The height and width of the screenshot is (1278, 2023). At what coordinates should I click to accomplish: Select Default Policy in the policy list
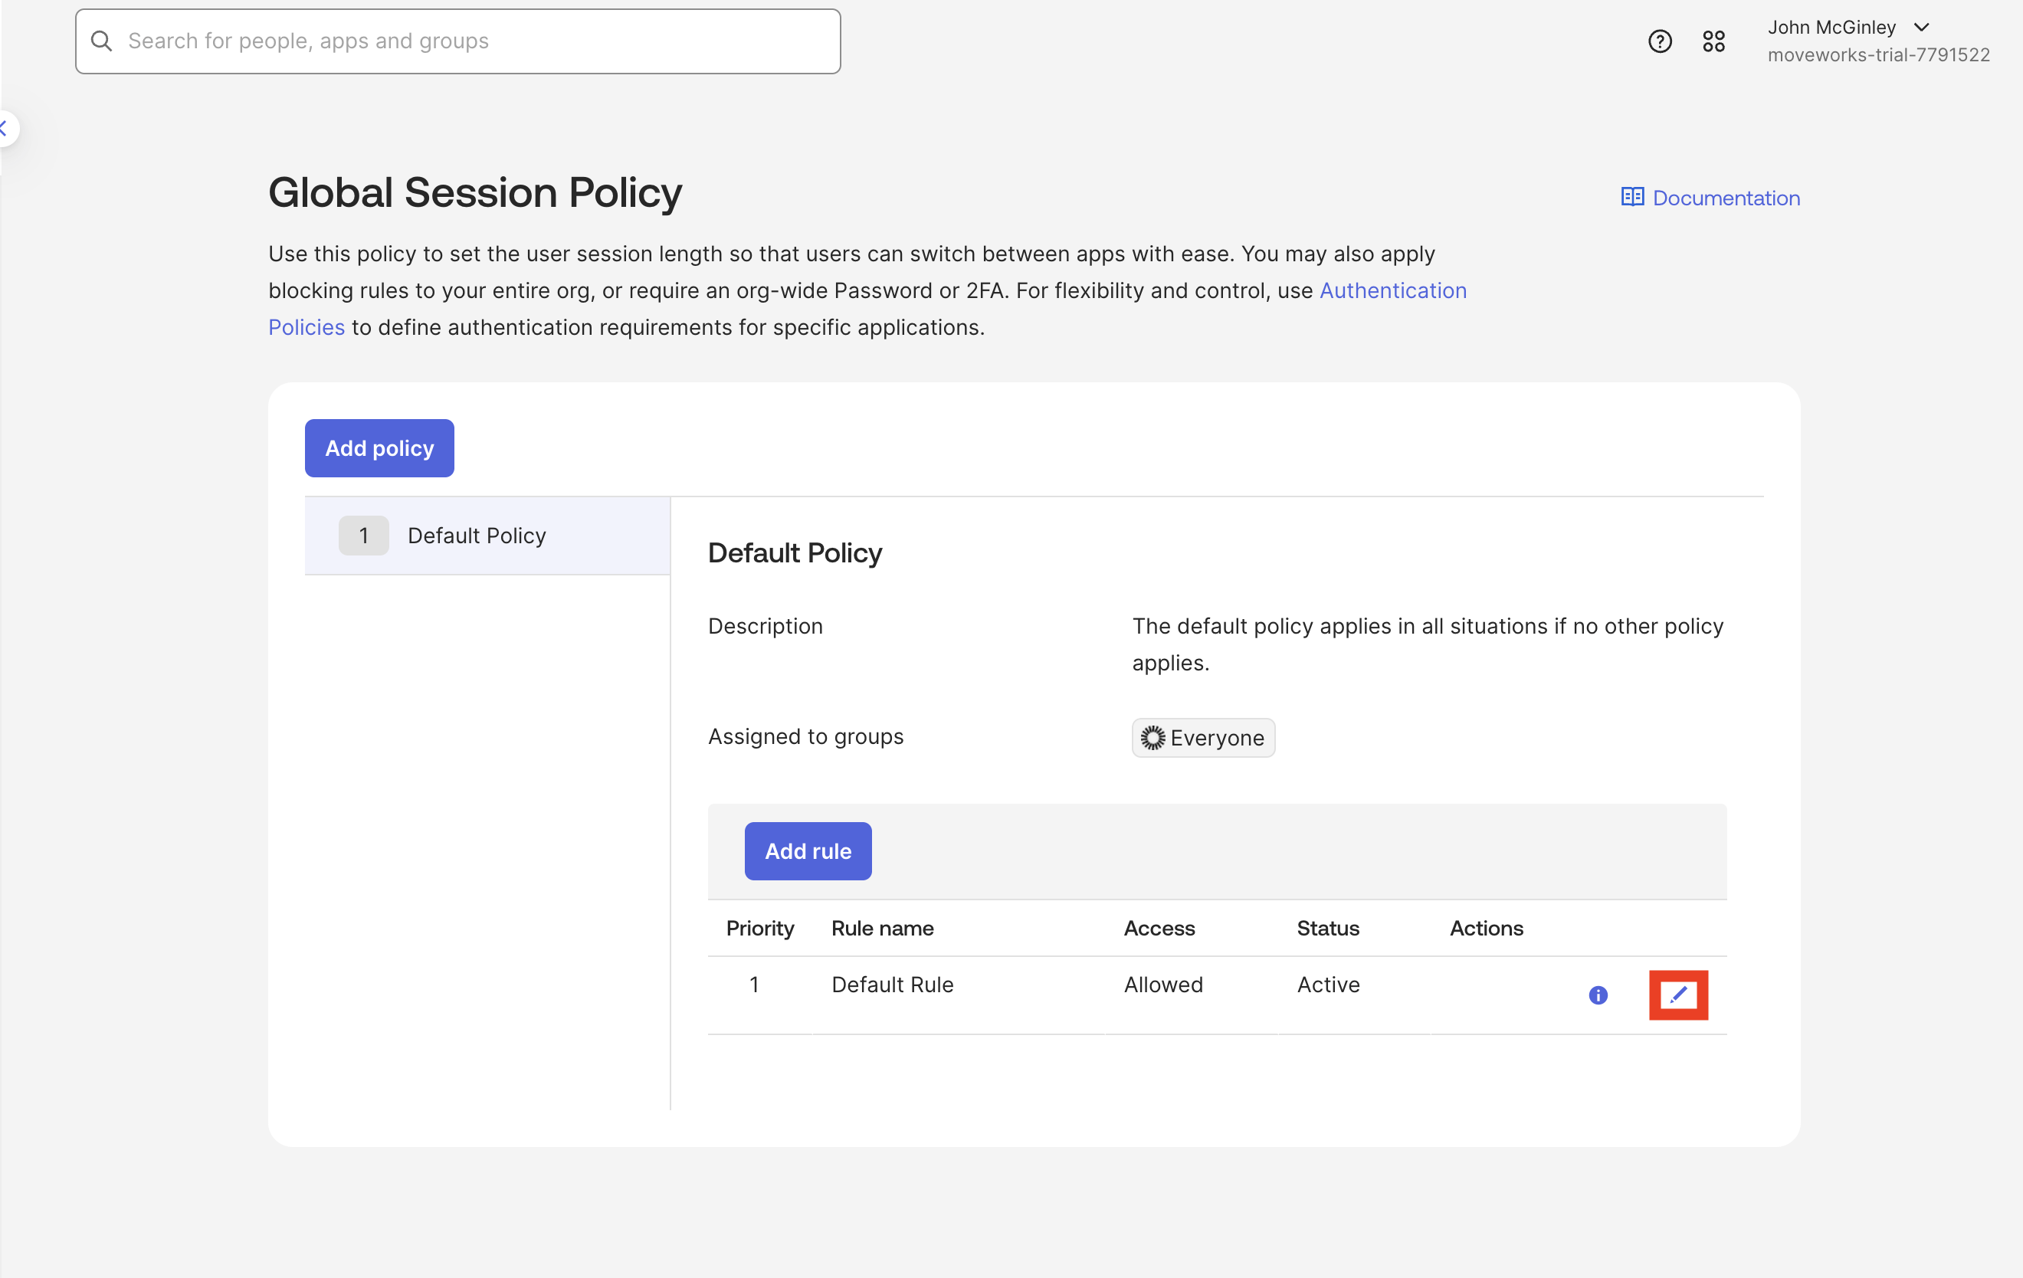pyautogui.click(x=477, y=536)
